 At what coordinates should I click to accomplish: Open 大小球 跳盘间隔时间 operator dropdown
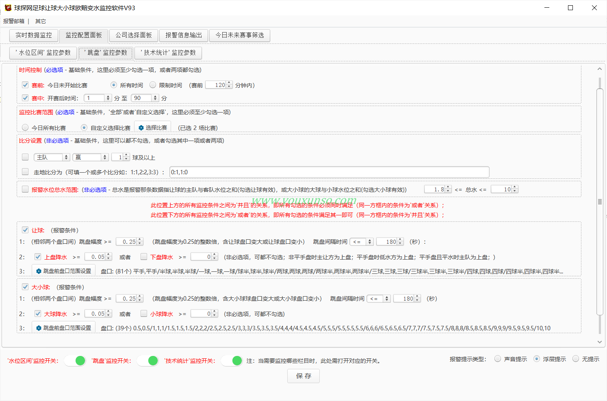(378, 299)
